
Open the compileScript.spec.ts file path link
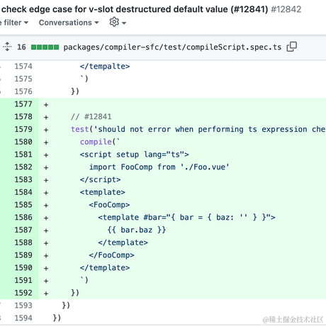pos(172,47)
